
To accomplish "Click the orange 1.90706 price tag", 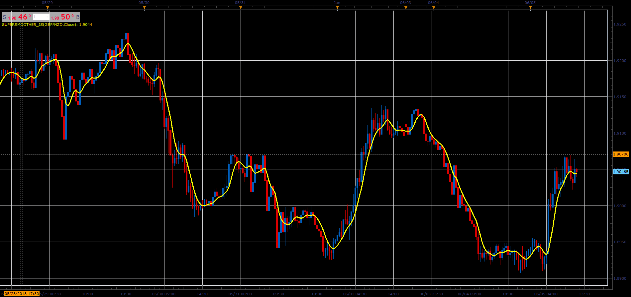I will (x=620, y=154).
